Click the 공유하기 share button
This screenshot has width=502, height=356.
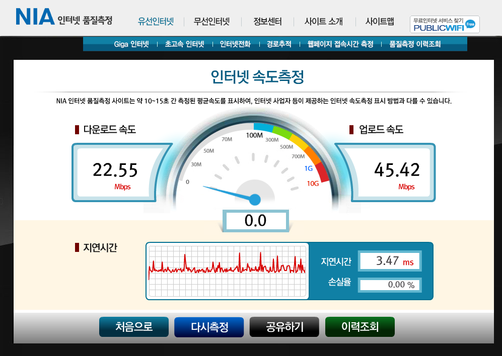284,327
